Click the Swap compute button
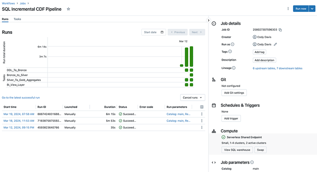The width and height of the screenshot is (317, 172). [260, 150]
